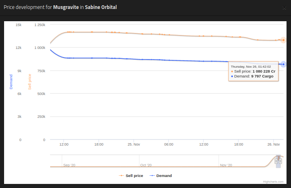Click tooltip Sell price value 1 080 228 Cr
The width and height of the screenshot is (291, 188).
pyautogui.click(x=264, y=71)
